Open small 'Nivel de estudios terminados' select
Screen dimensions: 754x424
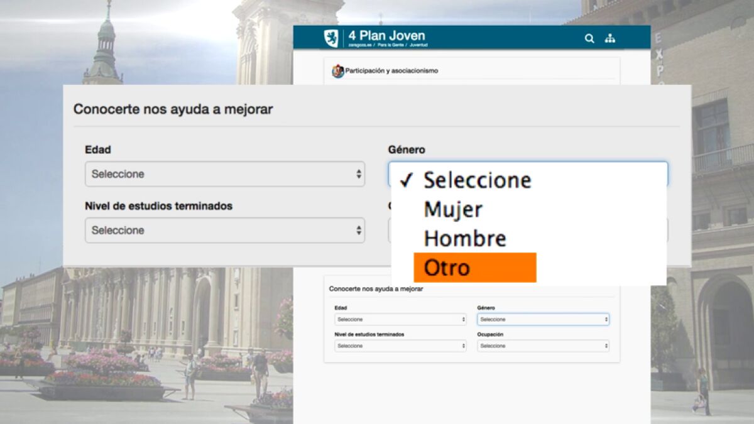tap(400, 345)
